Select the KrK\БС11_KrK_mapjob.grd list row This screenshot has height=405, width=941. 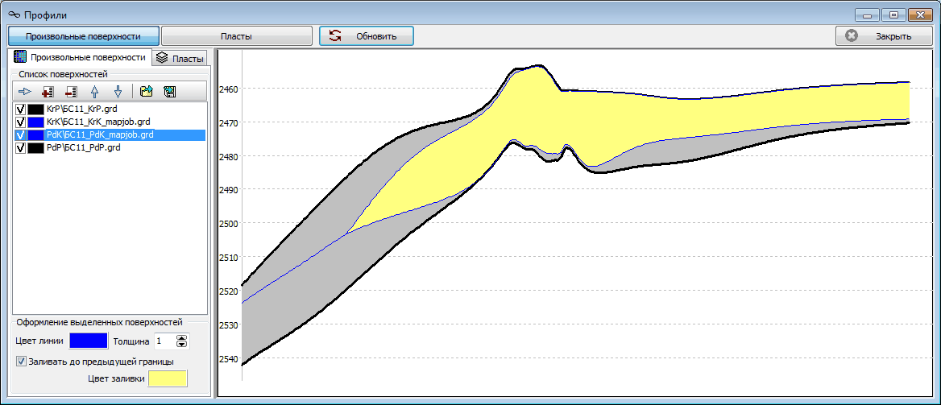pyautogui.click(x=110, y=122)
